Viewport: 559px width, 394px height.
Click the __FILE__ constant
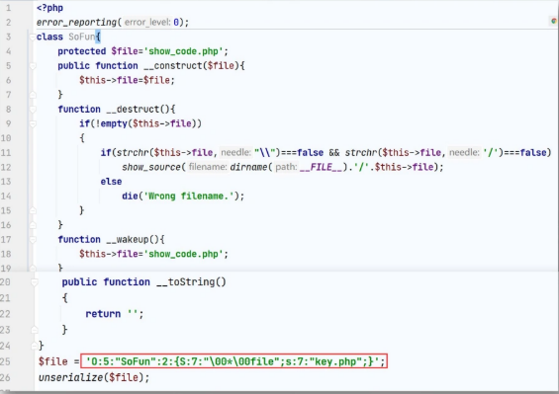321,167
